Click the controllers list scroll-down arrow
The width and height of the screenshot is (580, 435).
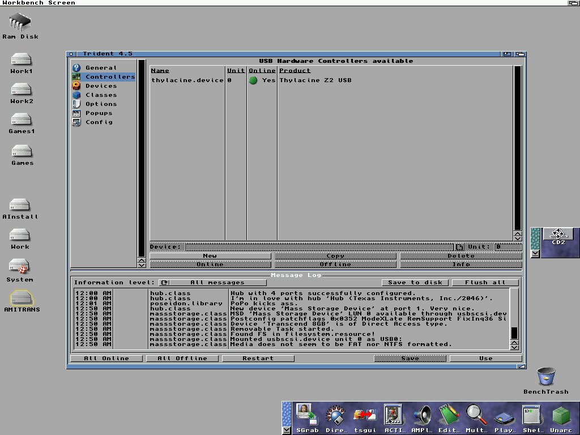(518, 238)
